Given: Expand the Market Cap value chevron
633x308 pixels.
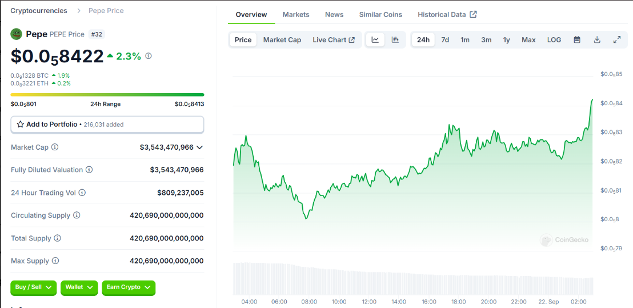Looking at the screenshot, I should [199, 147].
